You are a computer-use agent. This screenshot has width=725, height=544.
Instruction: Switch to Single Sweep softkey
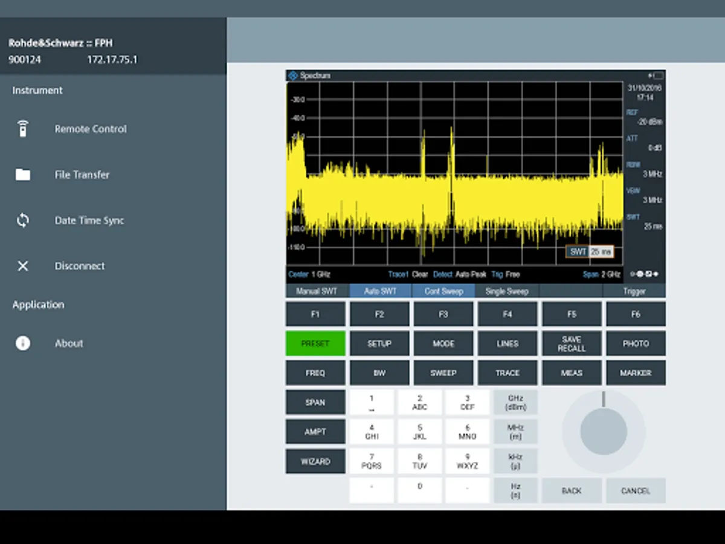pos(507,291)
